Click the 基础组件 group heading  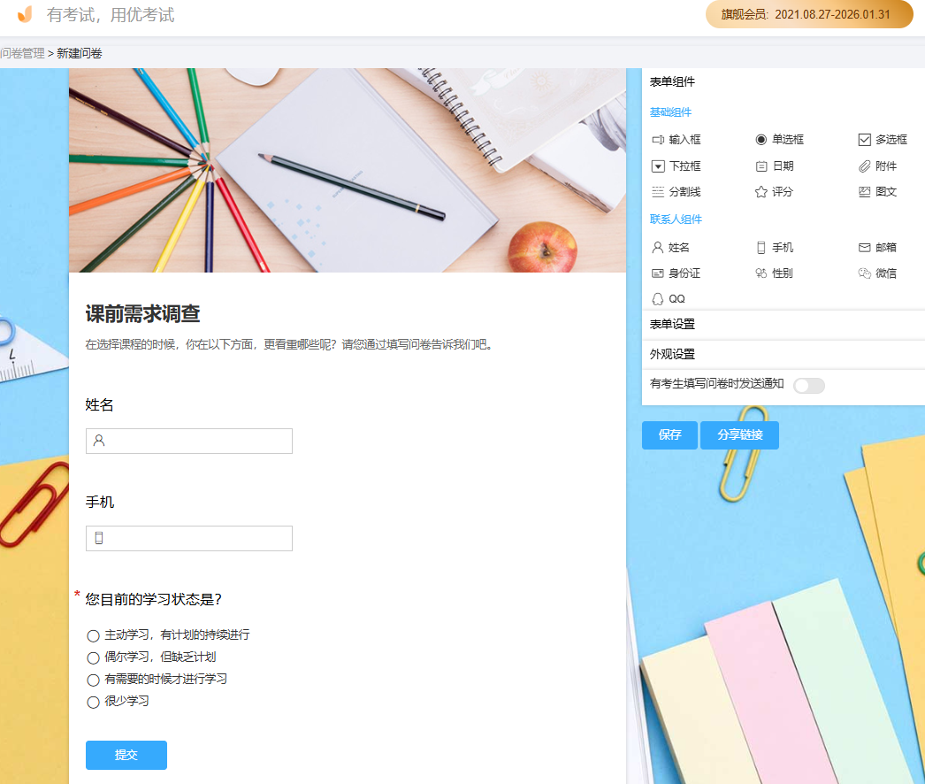click(x=670, y=112)
